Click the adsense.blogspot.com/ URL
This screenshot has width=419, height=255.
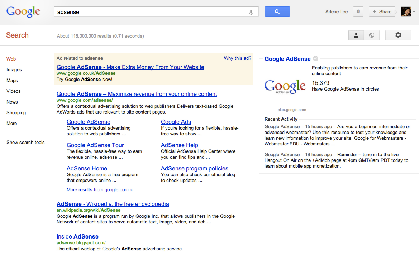pyautogui.click(x=81, y=243)
